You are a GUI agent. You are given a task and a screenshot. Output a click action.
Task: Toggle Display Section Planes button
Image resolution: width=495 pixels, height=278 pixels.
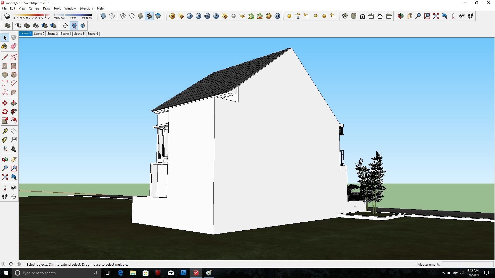(x=74, y=26)
